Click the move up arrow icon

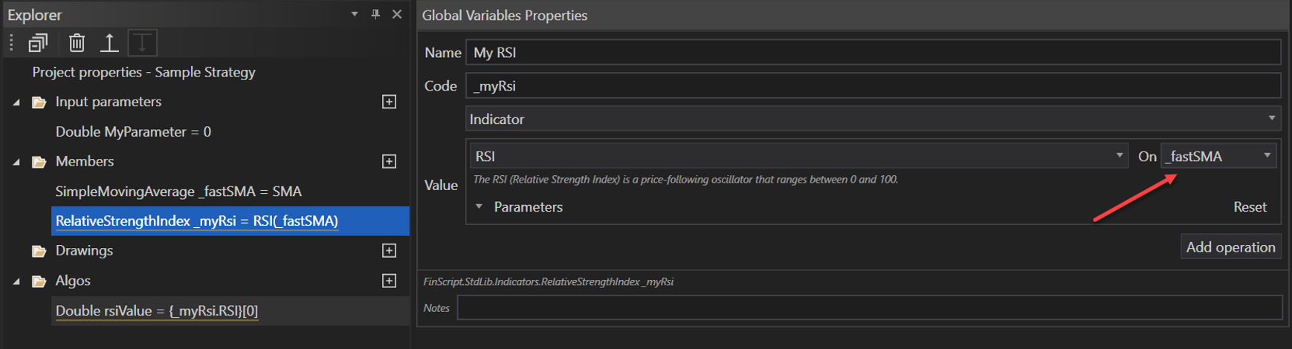click(109, 43)
